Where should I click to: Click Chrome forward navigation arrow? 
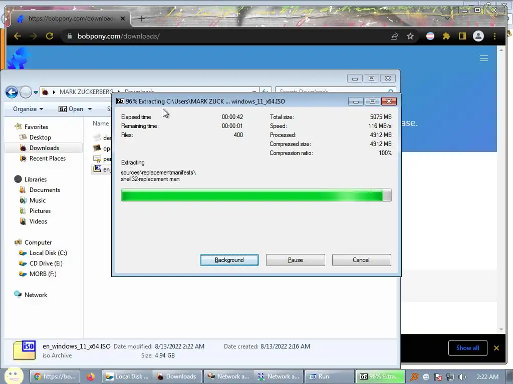point(34,36)
